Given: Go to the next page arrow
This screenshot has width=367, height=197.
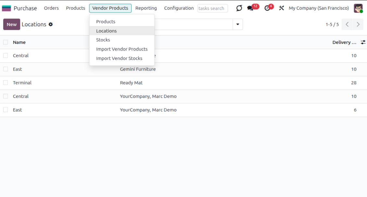Looking at the screenshot, I should coord(358,24).
